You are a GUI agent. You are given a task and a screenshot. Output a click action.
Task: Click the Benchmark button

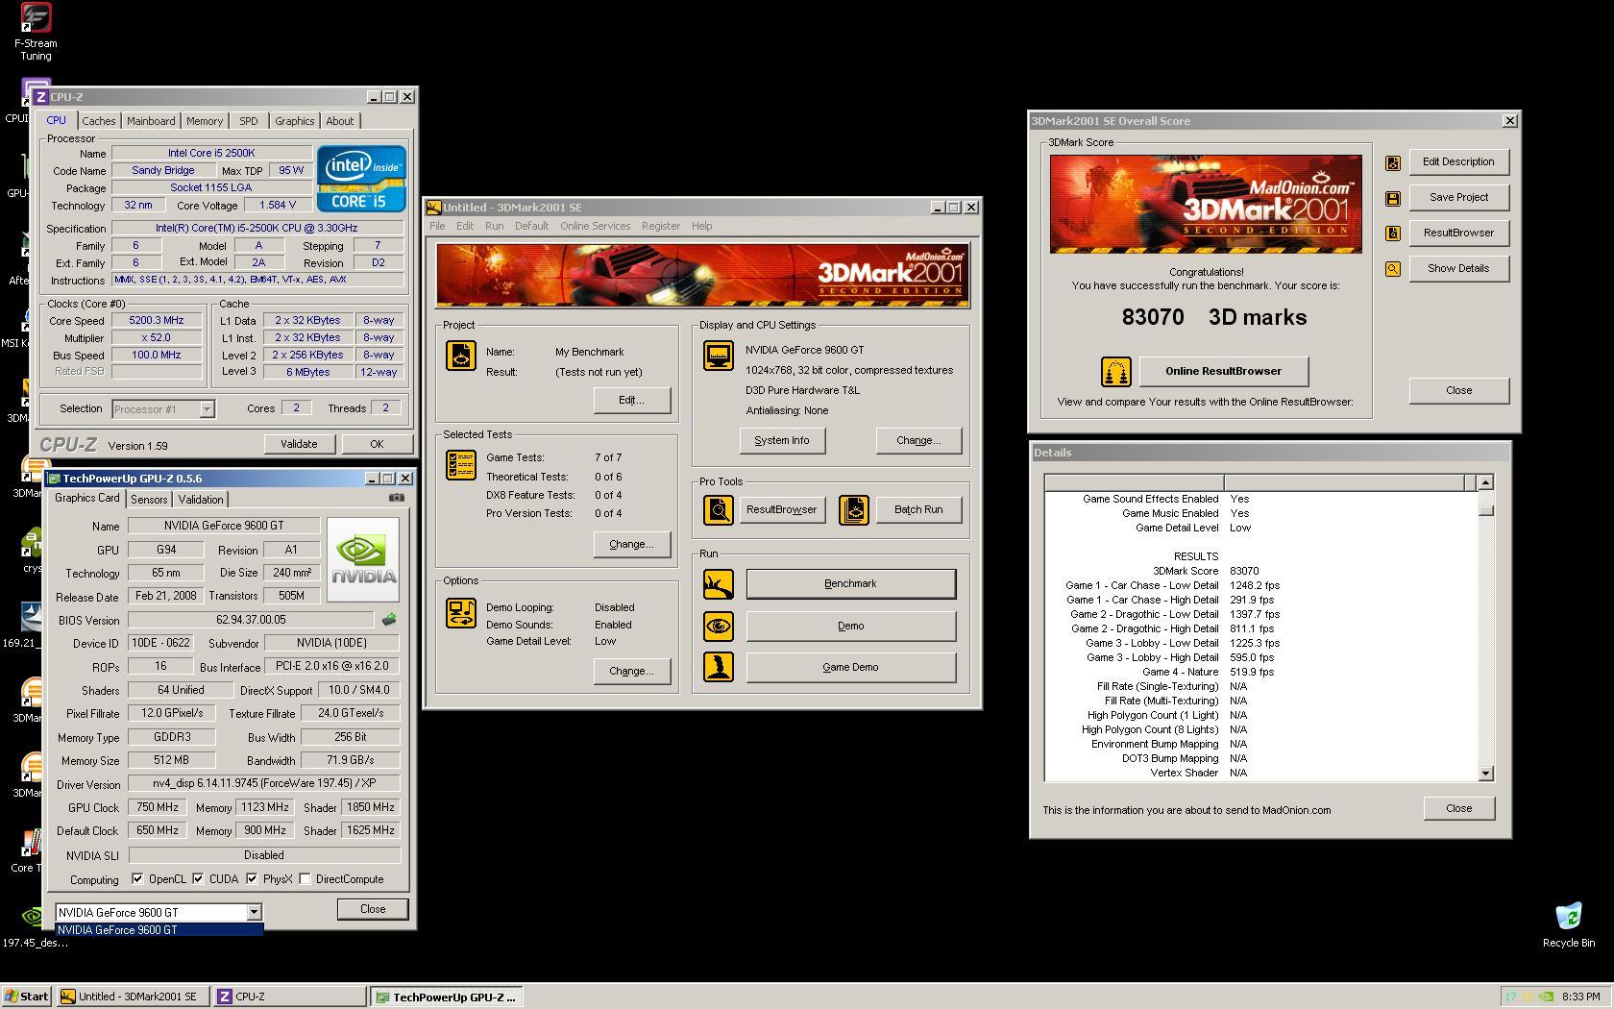(x=850, y=584)
